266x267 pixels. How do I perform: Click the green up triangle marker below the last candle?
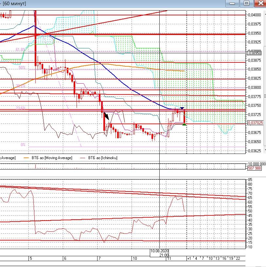click(185, 124)
